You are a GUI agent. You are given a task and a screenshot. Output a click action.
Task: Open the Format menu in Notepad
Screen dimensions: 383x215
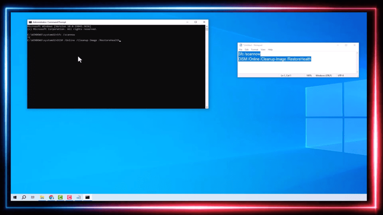[255, 49]
